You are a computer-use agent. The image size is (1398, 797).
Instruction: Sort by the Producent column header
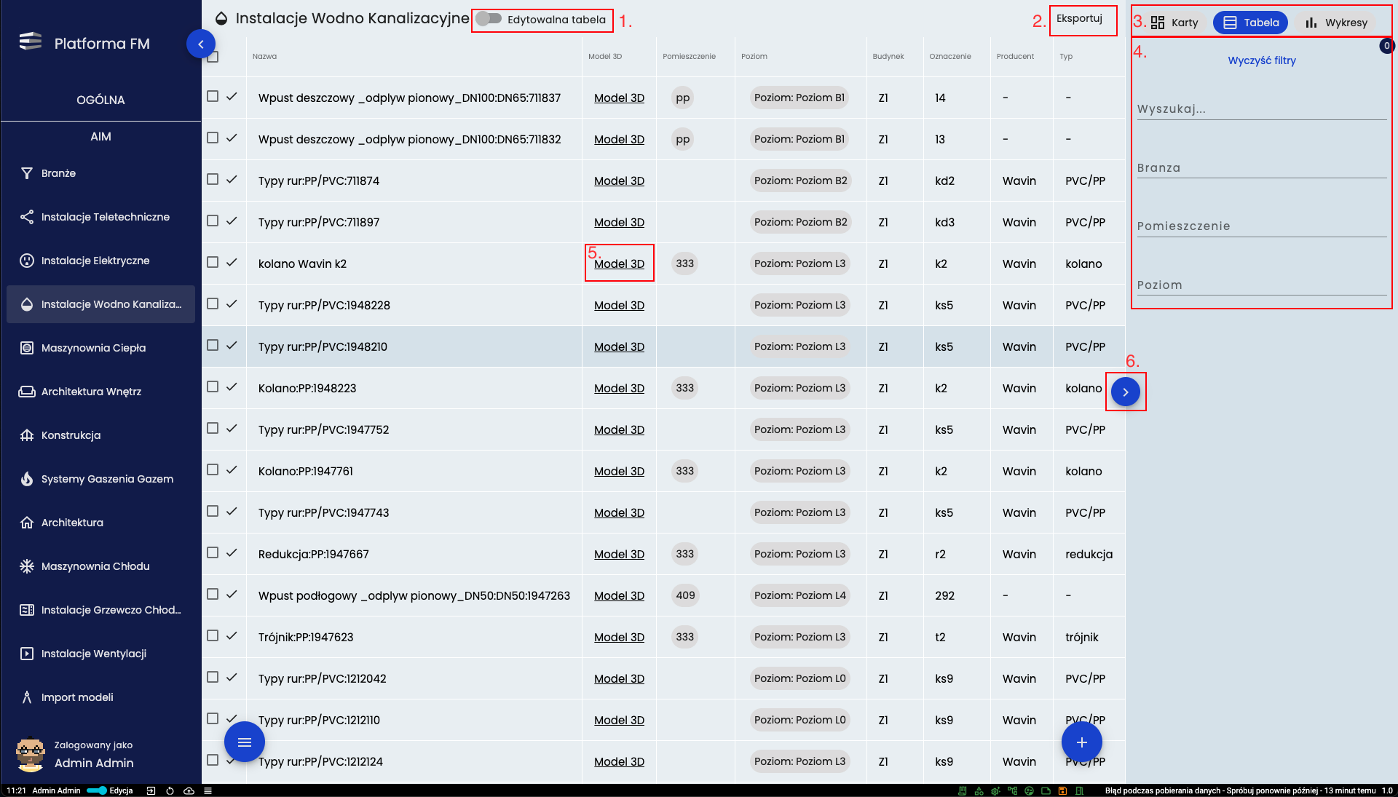pos(1015,56)
